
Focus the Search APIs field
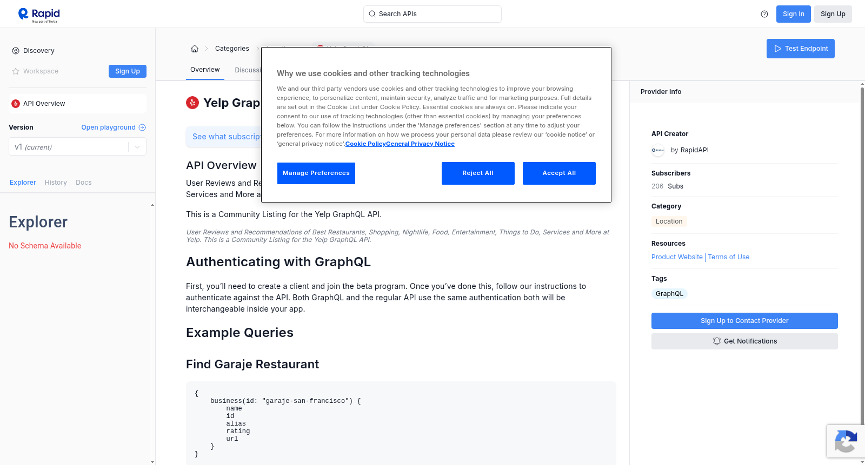(432, 14)
